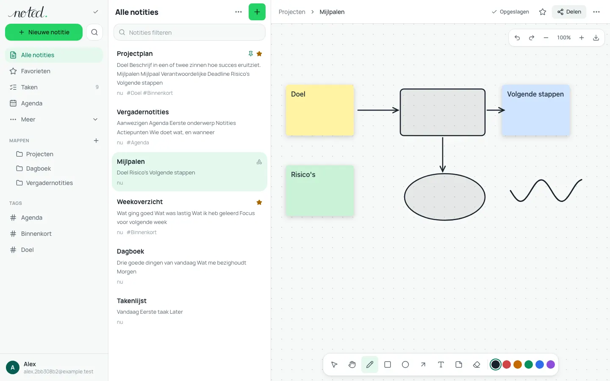
Task: Download the canvas via export icon
Action: click(x=596, y=38)
